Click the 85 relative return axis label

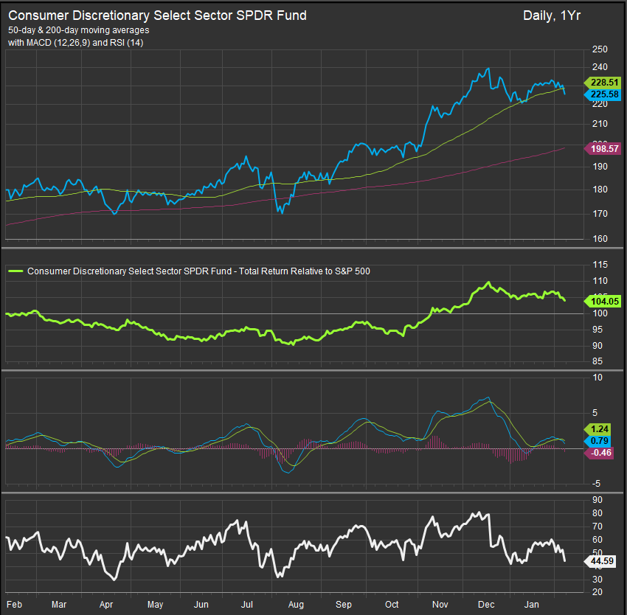point(597,361)
